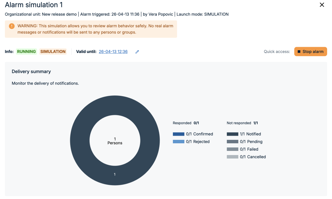
Task: Click the Responded 0/1 header
Action: coord(186,123)
